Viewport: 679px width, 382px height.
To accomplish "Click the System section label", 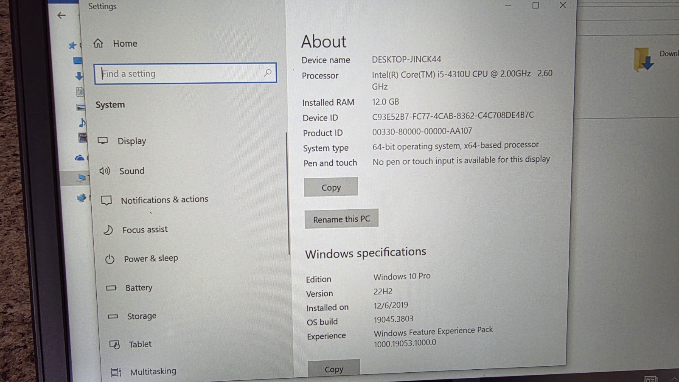I will pyautogui.click(x=110, y=105).
